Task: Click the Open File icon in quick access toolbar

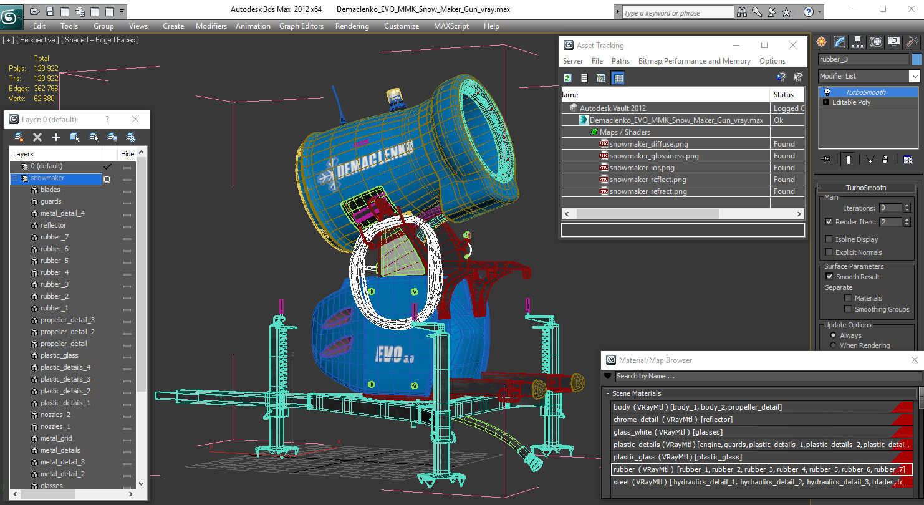Action: 35,11
